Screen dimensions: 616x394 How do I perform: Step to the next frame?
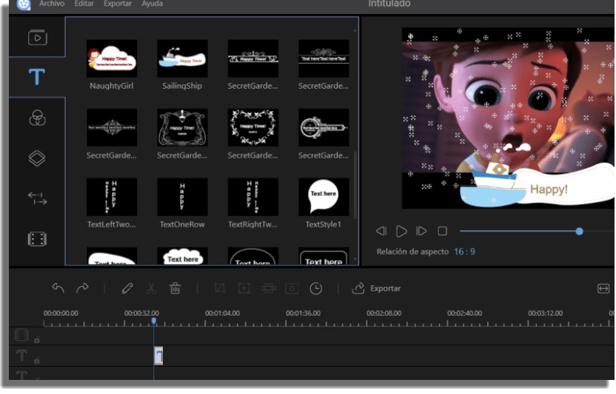[x=421, y=231]
